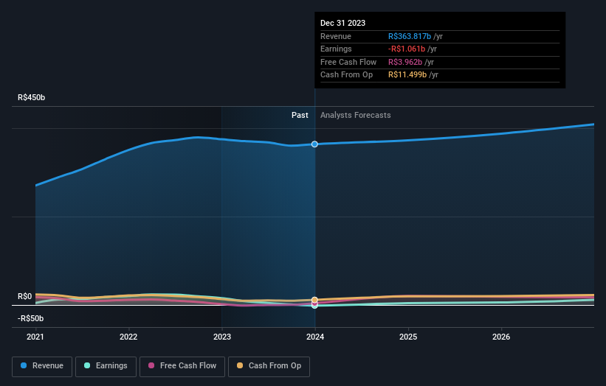Click the Revenue data point at 2024
This screenshot has height=386, width=606.
[314, 144]
